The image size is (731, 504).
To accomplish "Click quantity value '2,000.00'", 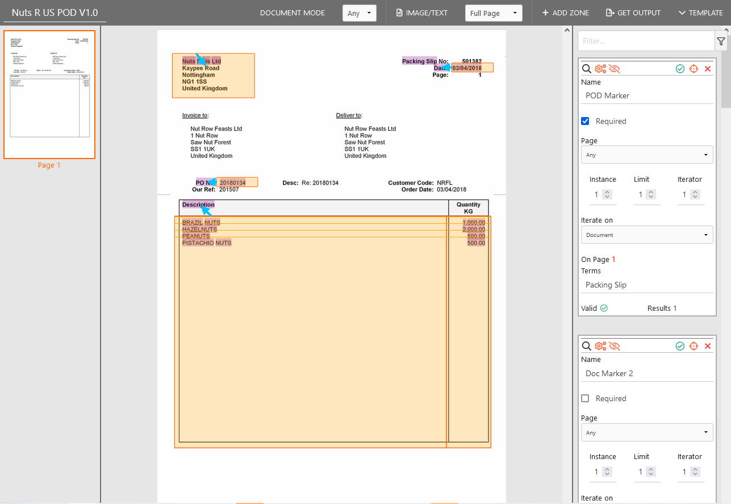I will [474, 230].
